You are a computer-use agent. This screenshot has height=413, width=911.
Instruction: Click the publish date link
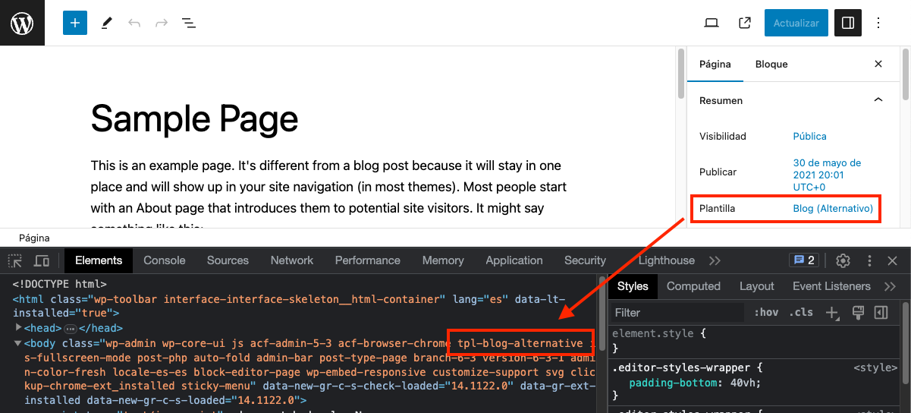(x=827, y=175)
